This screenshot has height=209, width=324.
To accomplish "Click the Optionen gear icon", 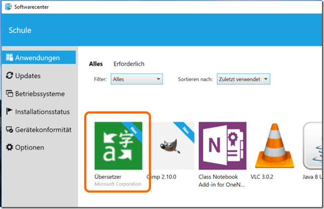I will pos(9,148).
